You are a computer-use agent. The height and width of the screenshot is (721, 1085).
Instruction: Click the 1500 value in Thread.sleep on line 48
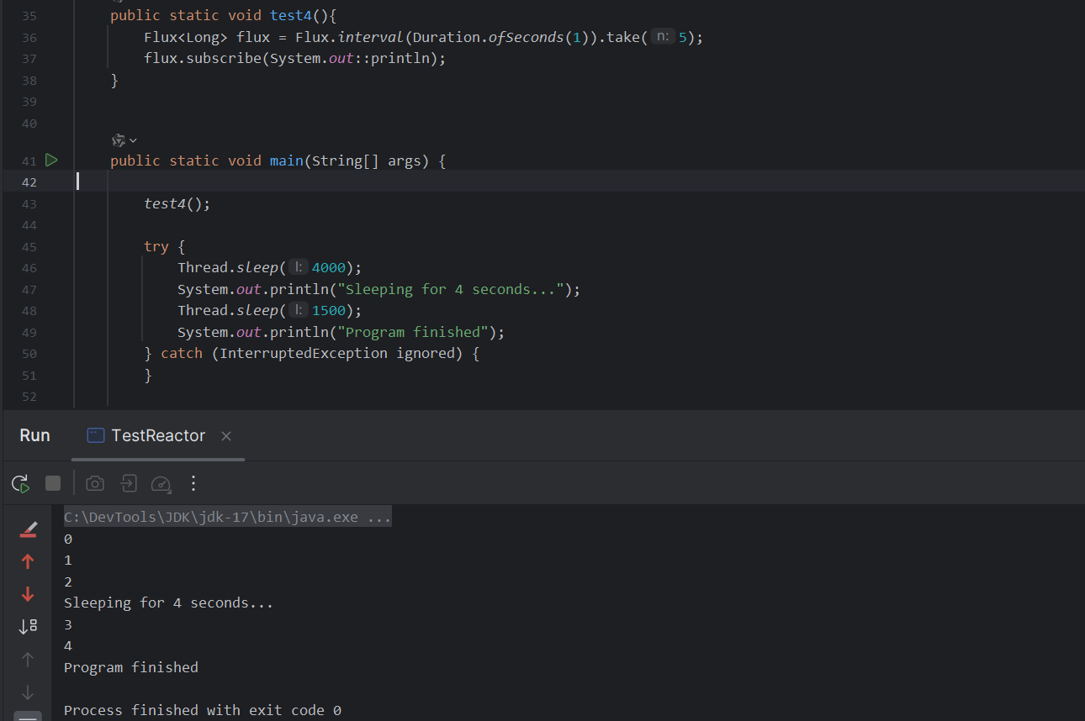[328, 310]
